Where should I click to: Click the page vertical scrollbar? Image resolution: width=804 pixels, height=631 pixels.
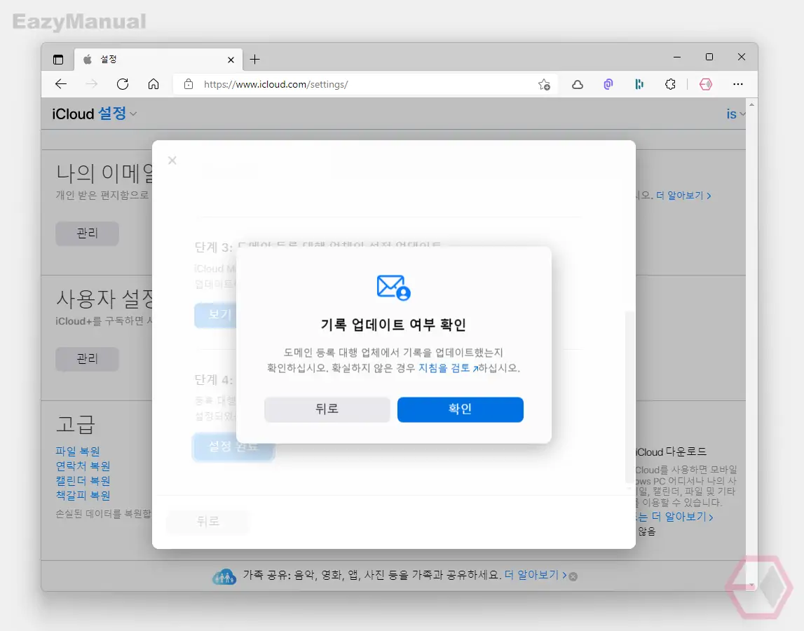click(x=751, y=344)
